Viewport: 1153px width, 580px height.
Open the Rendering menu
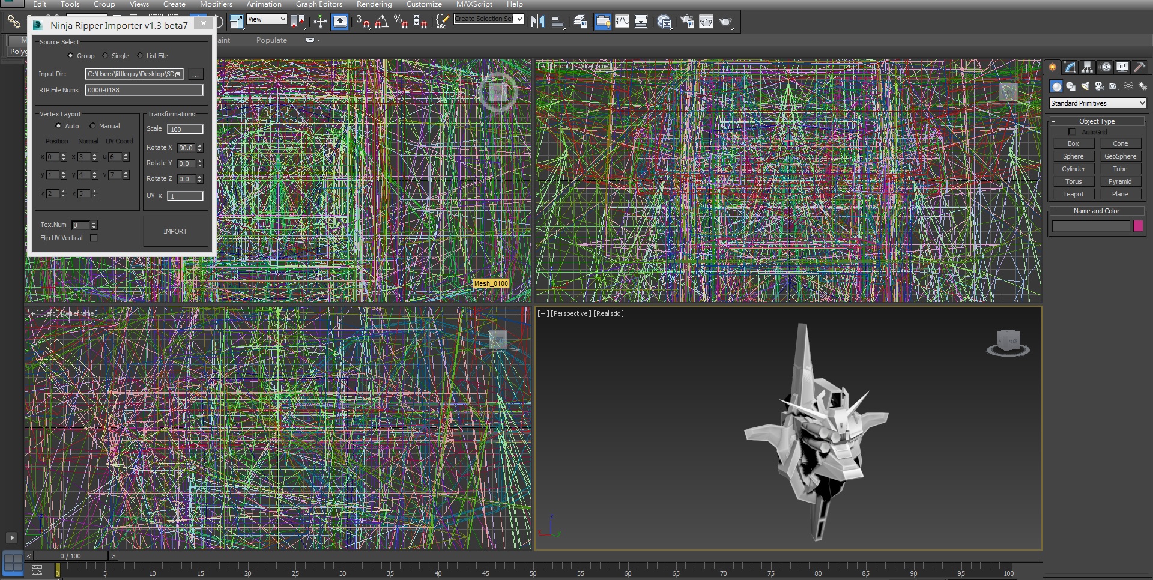(x=374, y=4)
